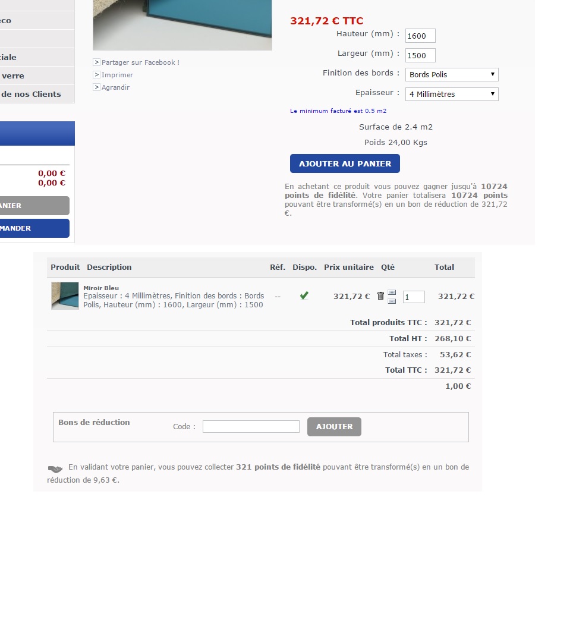Click the Agrandir arrow icon

coord(97,87)
